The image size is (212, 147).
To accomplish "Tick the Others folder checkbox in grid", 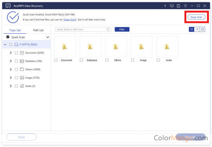I will pyautogui.click(x=107, y=60).
